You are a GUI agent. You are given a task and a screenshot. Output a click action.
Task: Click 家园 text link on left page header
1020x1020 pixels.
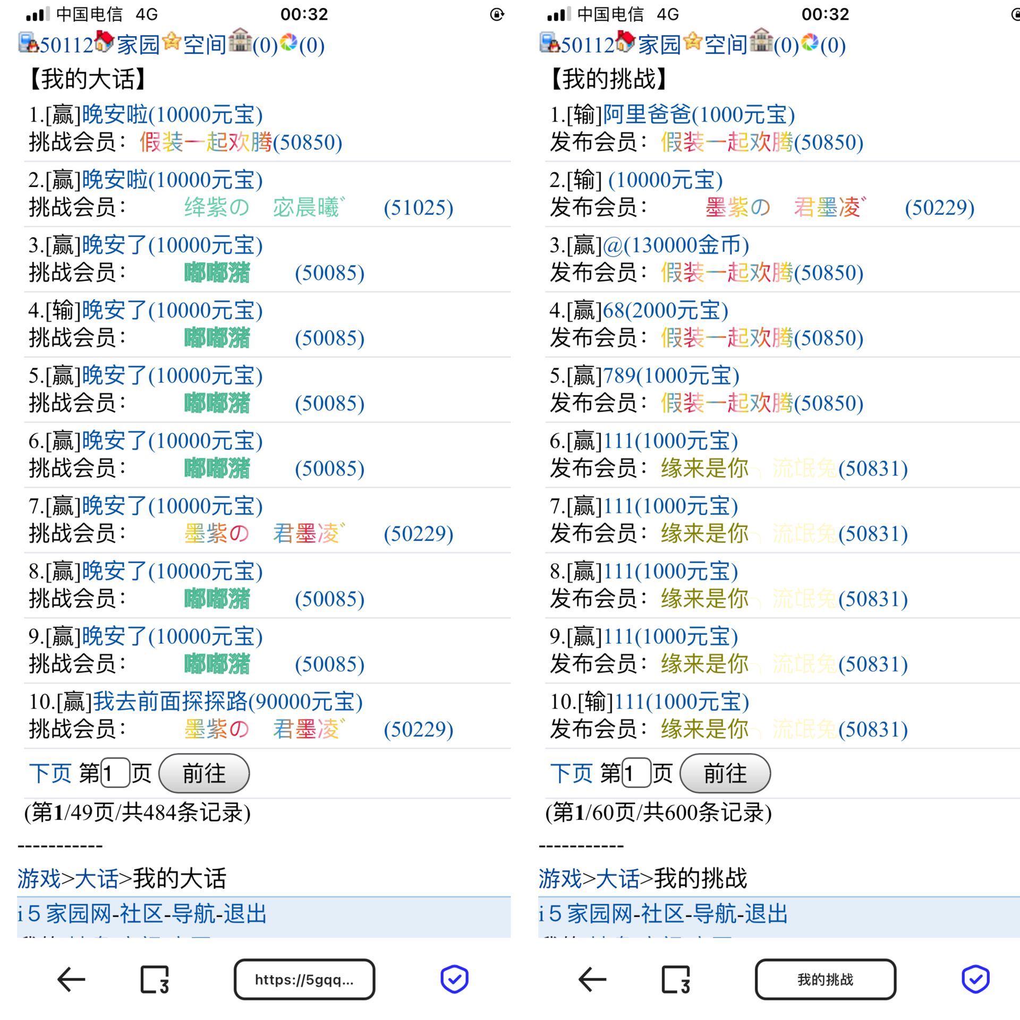click(138, 45)
